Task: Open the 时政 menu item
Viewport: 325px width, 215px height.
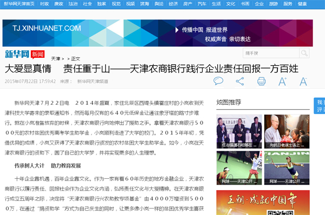Action: pos(44,4)
